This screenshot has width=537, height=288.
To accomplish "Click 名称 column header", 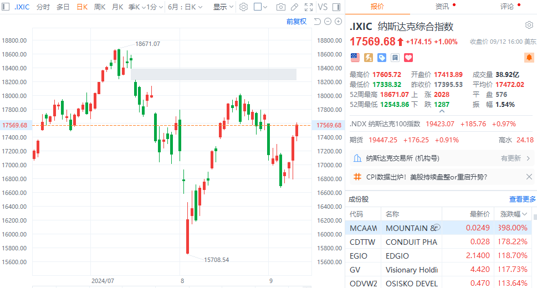I will pyautogui.click(x=392, y=214).
